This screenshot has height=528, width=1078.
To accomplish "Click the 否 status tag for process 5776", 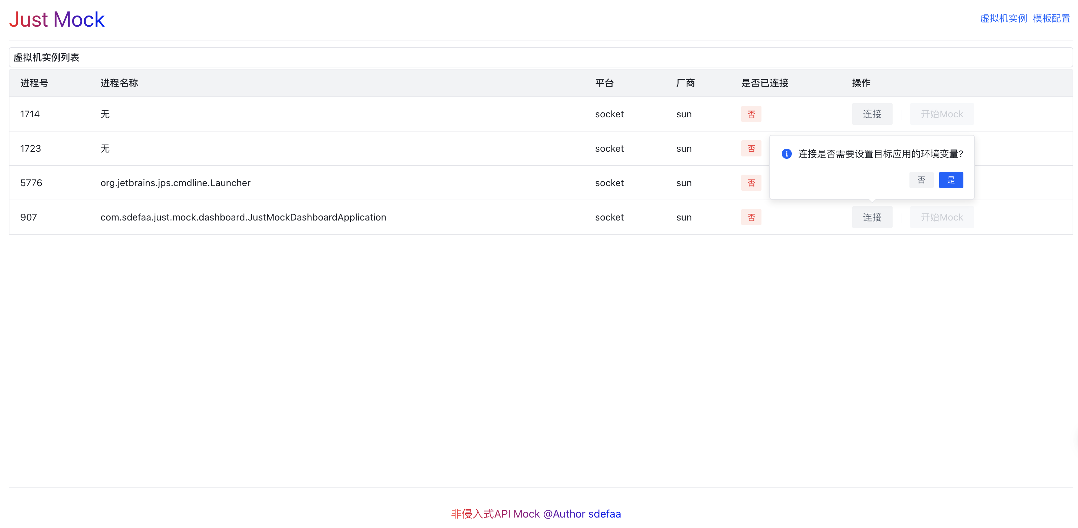I will pyautogui.click(x=751, y=182).
